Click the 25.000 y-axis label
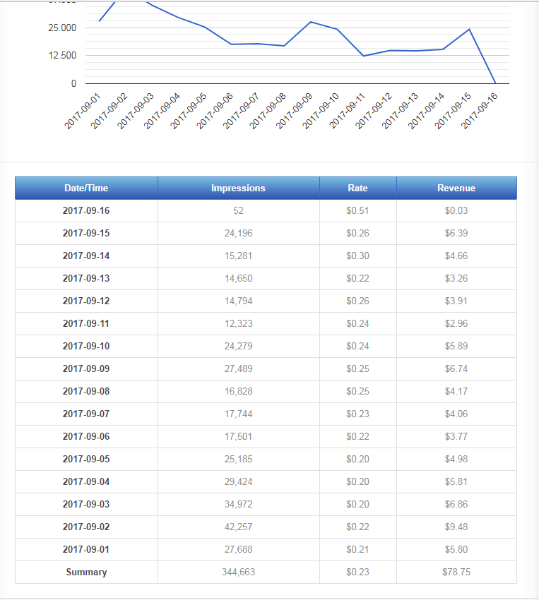 click(62, 28)
